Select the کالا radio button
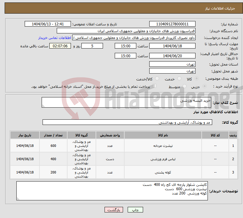 coord(196,79)
